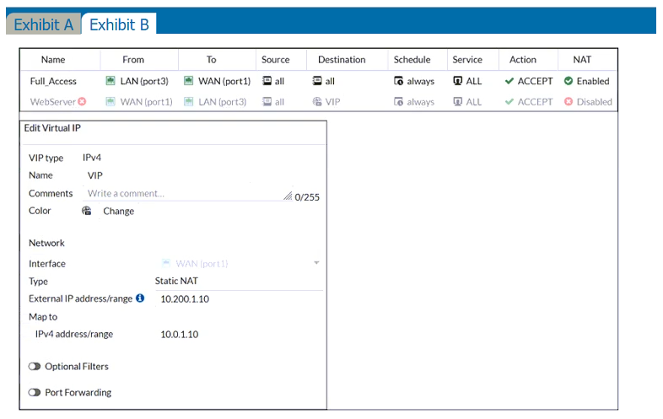Image resolution: width=663 pixels, height=419 pixels.
Task: Click the Static NAT type value
Action: (x=176, y=282)
